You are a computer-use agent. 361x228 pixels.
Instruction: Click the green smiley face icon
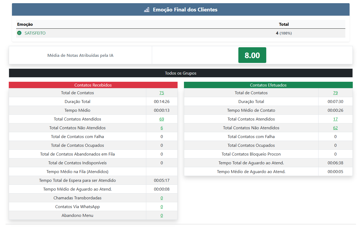click(x=19, y=33)
